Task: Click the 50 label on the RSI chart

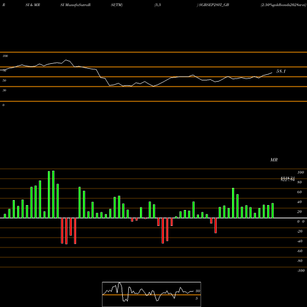Action: click(x=4, y=80)
